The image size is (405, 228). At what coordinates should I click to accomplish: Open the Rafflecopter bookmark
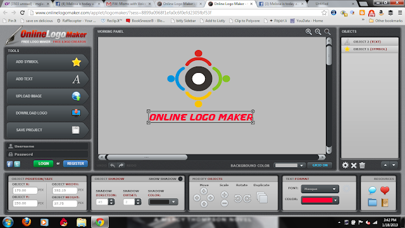(x=76, y=21)
